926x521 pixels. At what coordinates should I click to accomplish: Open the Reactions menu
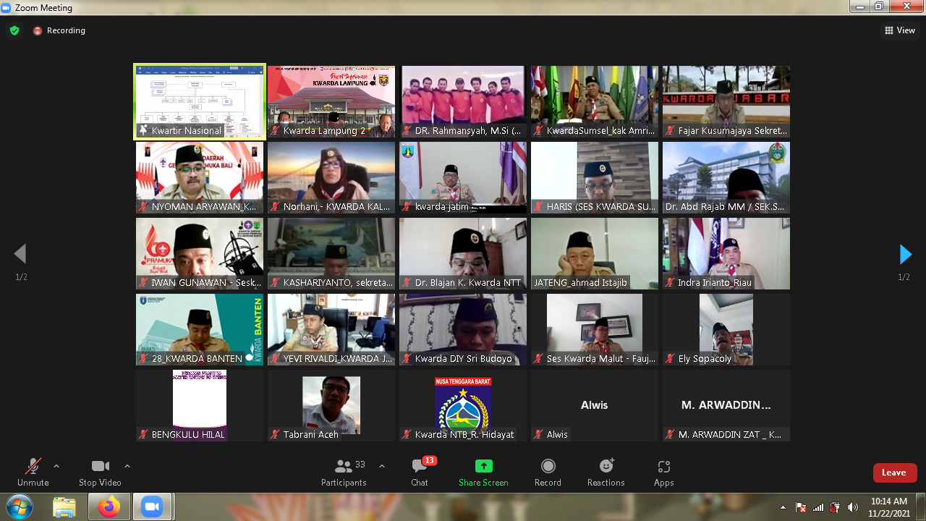(x=606, y=467)
